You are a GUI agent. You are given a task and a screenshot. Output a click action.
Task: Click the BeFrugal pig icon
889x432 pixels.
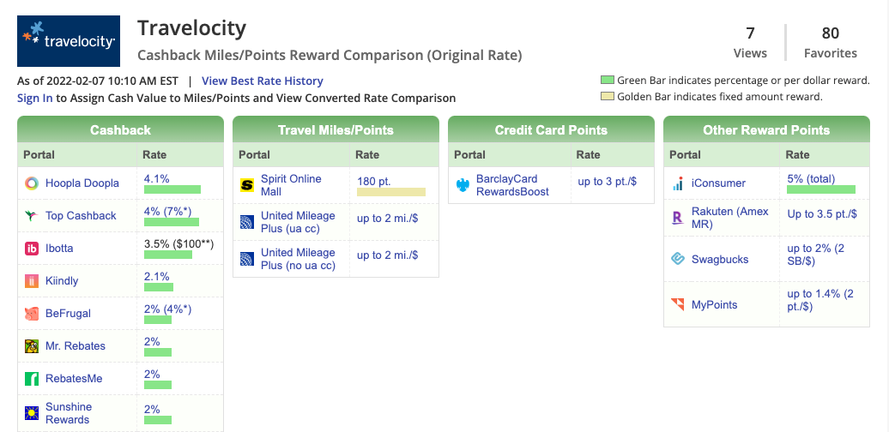click(32, 313)
